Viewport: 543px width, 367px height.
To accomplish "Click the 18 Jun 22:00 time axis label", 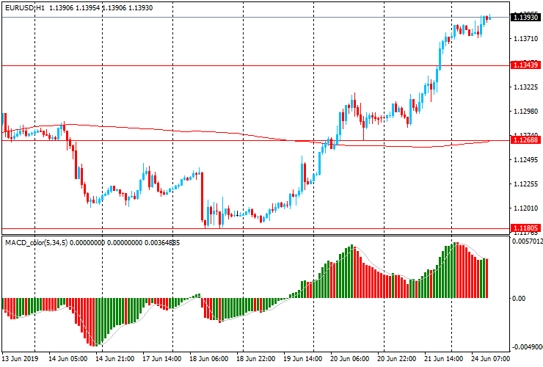I will tap(256, 358).
